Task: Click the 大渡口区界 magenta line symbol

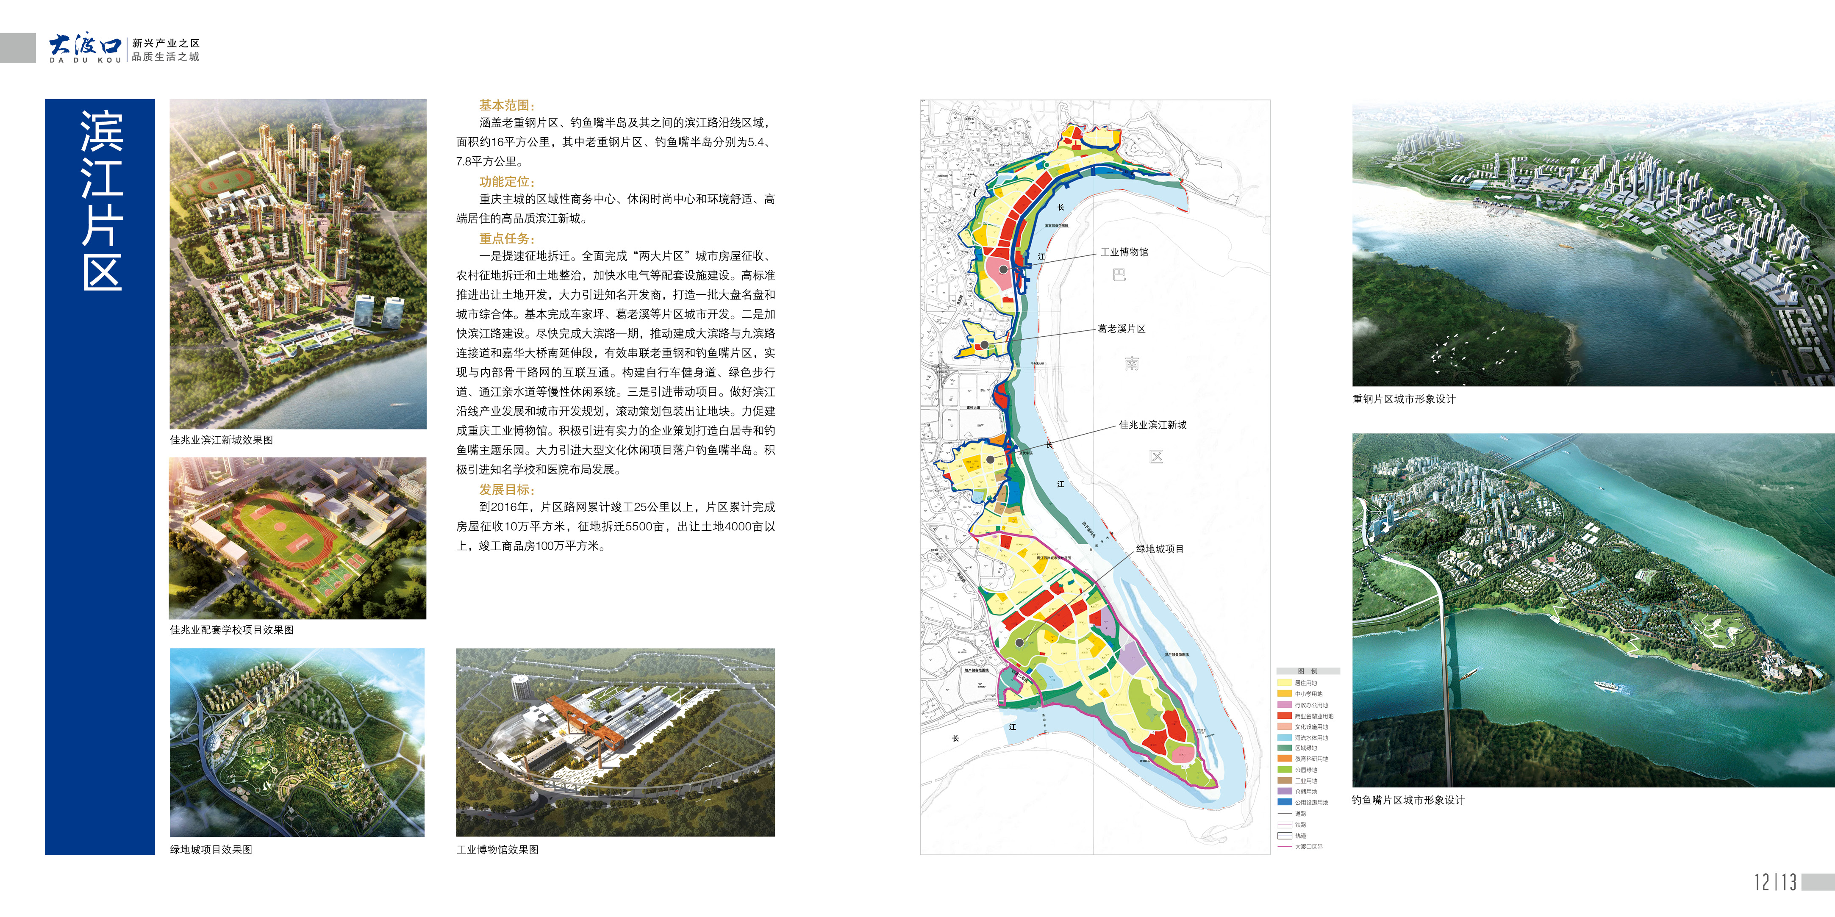Action: (1284, 847)
